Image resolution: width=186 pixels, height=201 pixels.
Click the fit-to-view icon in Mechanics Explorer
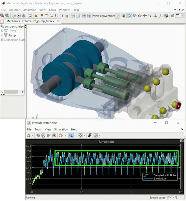point(30,16)
